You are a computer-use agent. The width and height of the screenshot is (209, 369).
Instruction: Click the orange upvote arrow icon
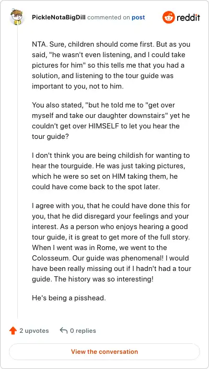(x=13, y=331)
